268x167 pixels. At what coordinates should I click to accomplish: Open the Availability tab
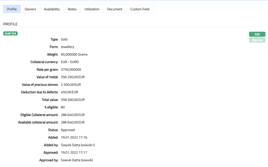click(x=52, y=9)
